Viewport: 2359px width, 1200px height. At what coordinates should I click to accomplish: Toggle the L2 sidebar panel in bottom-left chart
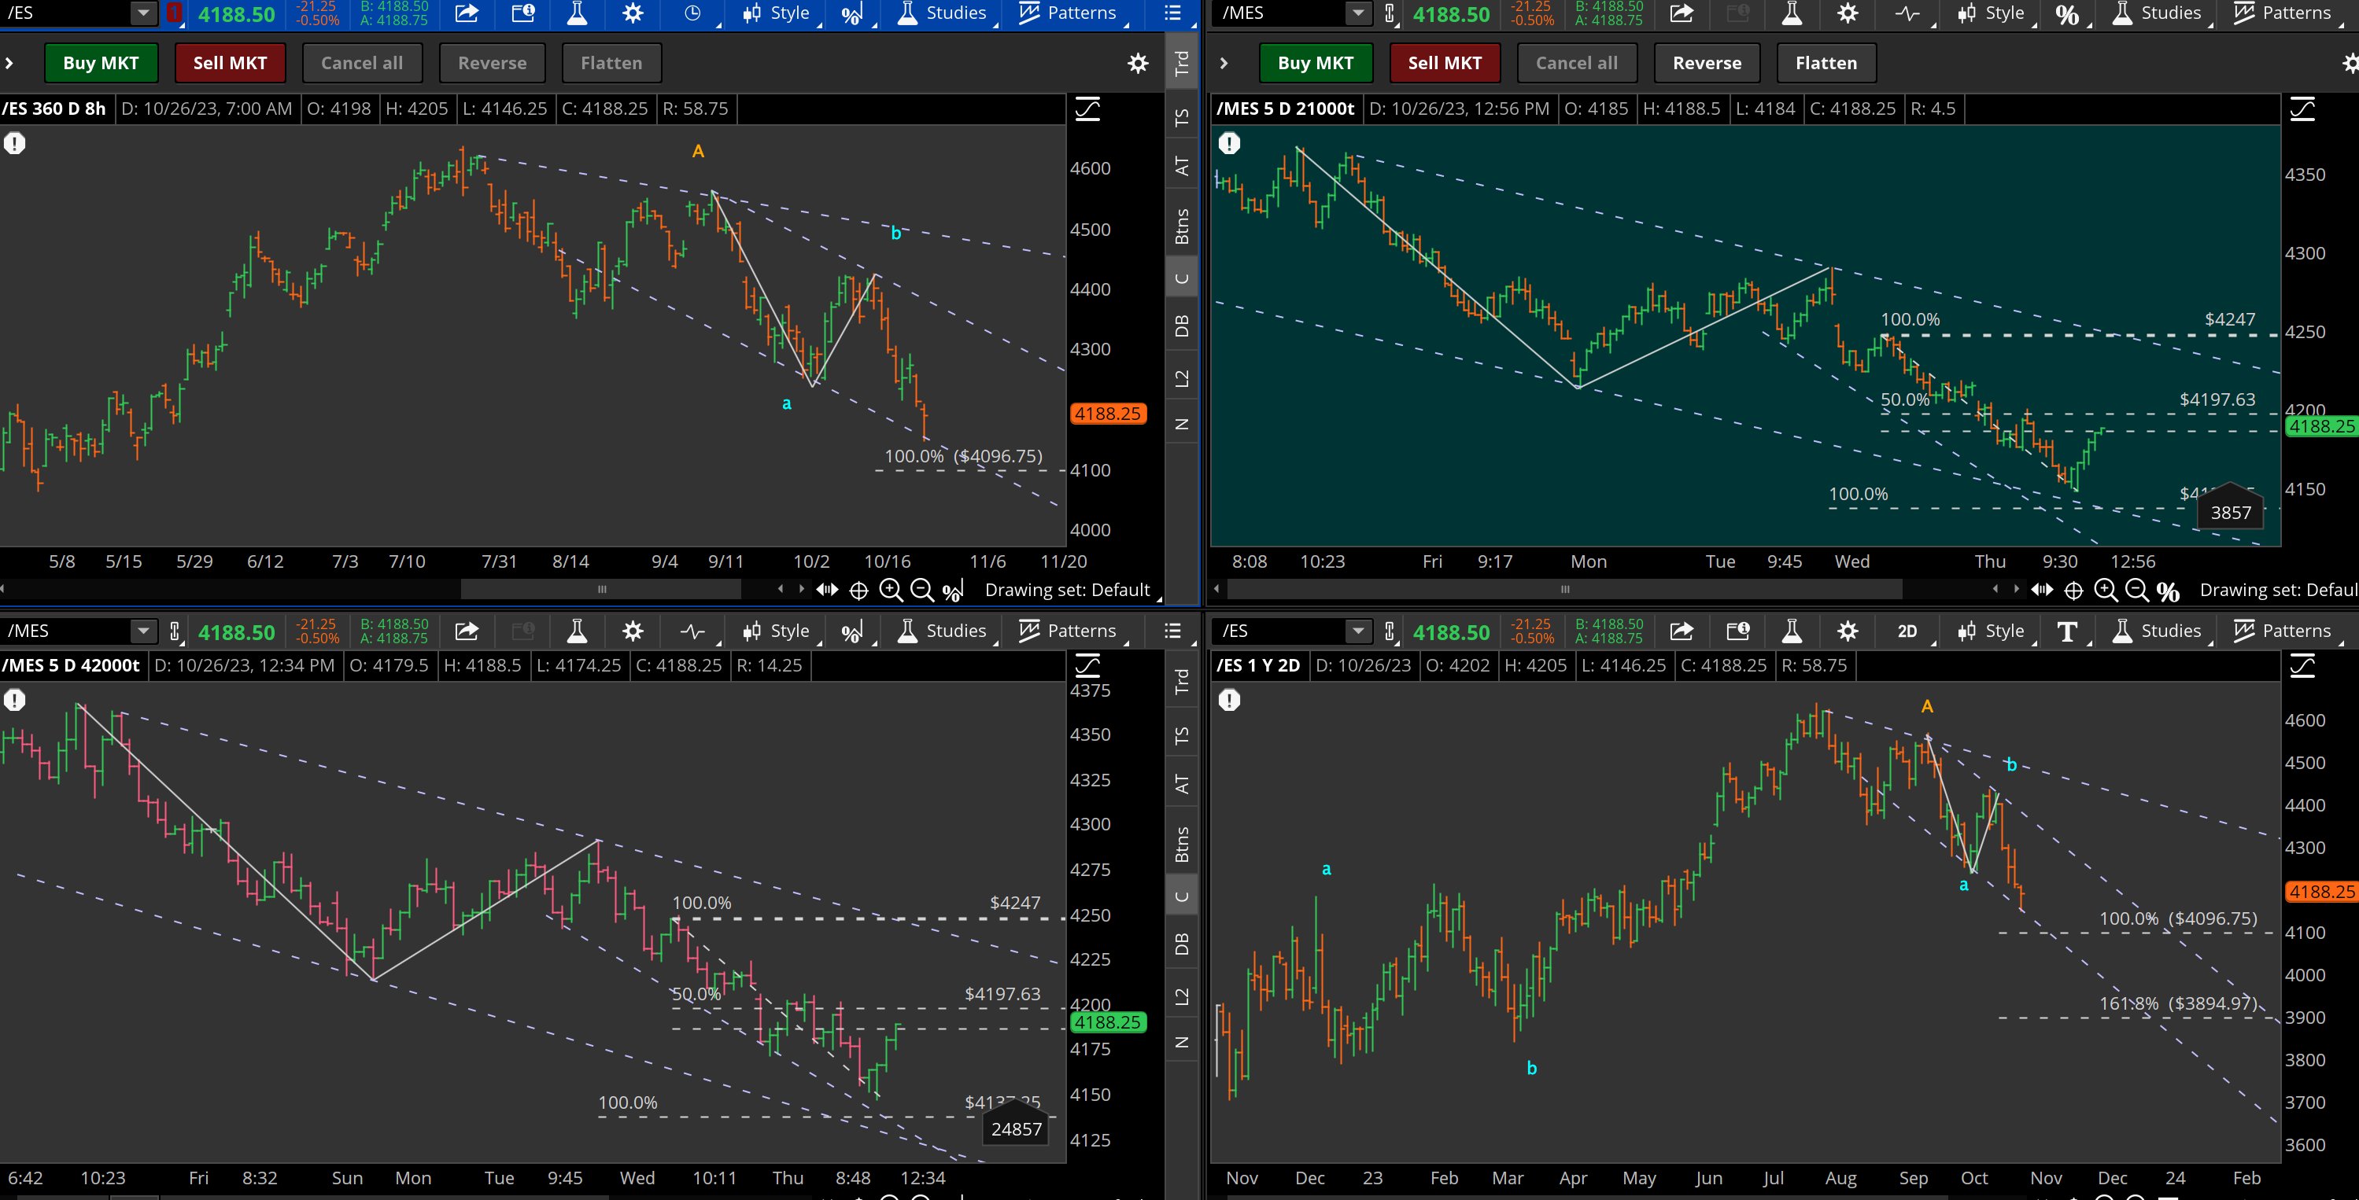[1181, 997]
